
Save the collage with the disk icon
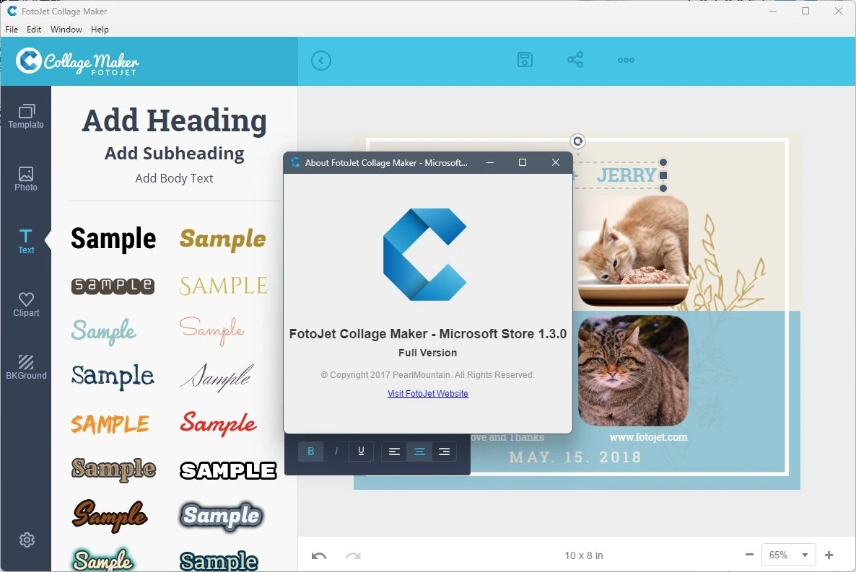(525, 60)
